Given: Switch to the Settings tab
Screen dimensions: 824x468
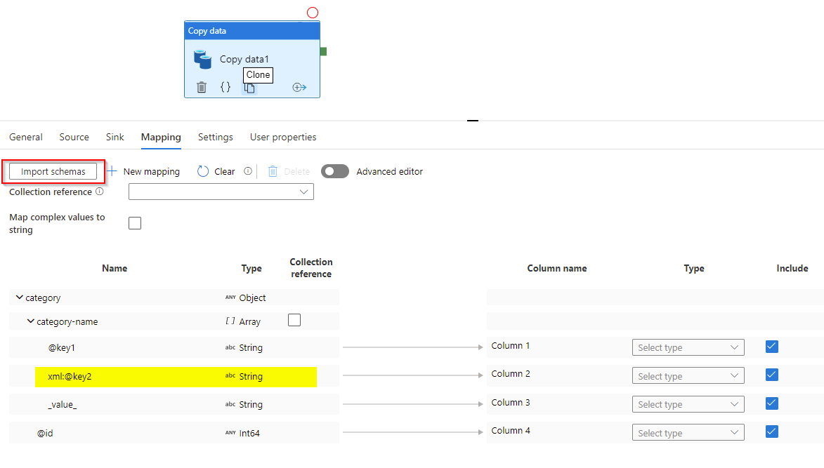Looking at the screenshot, I should point(216,137).
